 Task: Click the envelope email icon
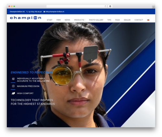coord(44,12)
